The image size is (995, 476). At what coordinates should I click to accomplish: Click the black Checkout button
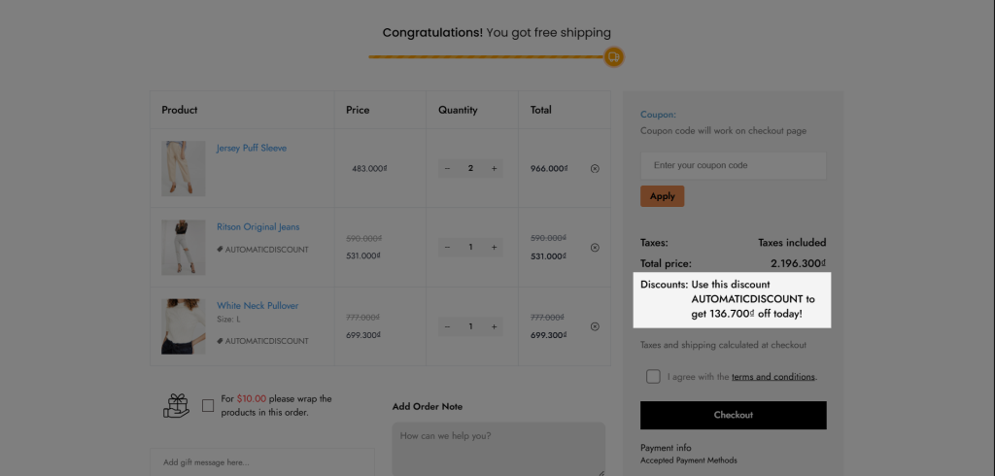pos(733,415)
